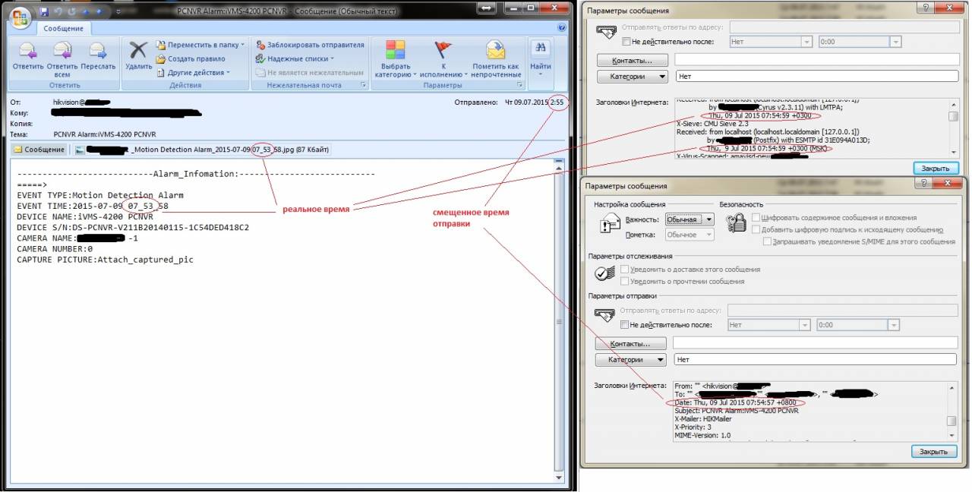The width and height of the screenshot is (972, 492).
Task: Click the line EVENT TYPE:Motion Detection Alarm
Action: (x=100, y=195)
